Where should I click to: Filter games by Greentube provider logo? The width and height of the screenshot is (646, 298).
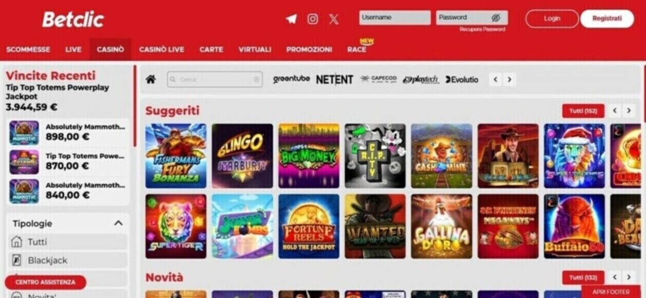(x=291, y=79)
